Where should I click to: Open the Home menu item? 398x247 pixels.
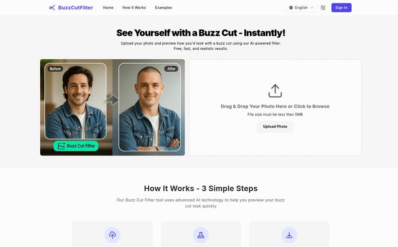pos(108,7)
